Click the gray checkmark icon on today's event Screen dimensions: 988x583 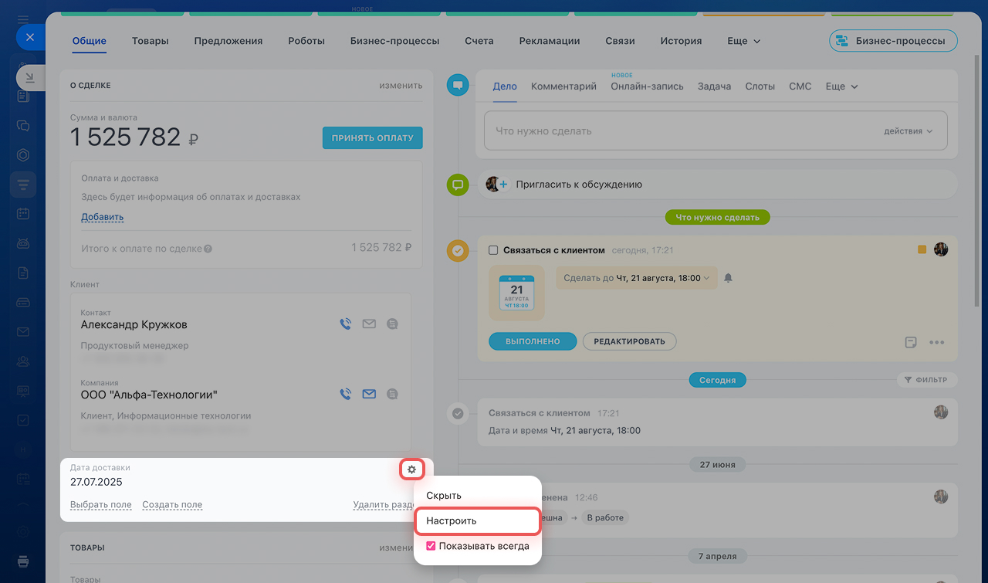[x=458, y=413]
